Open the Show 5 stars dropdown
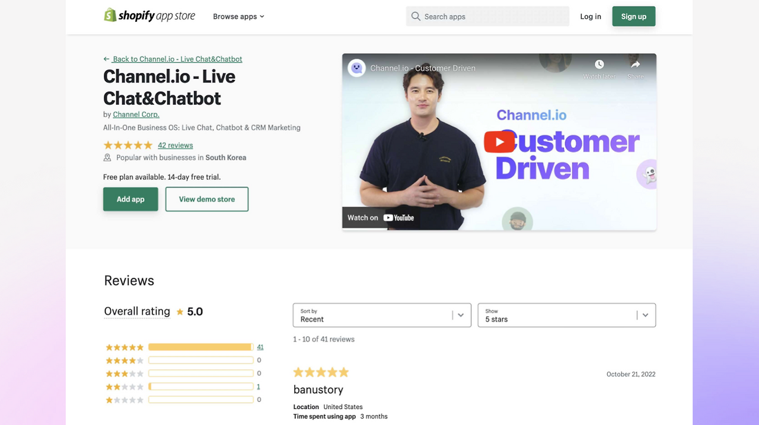 click(x=567, y=315)
